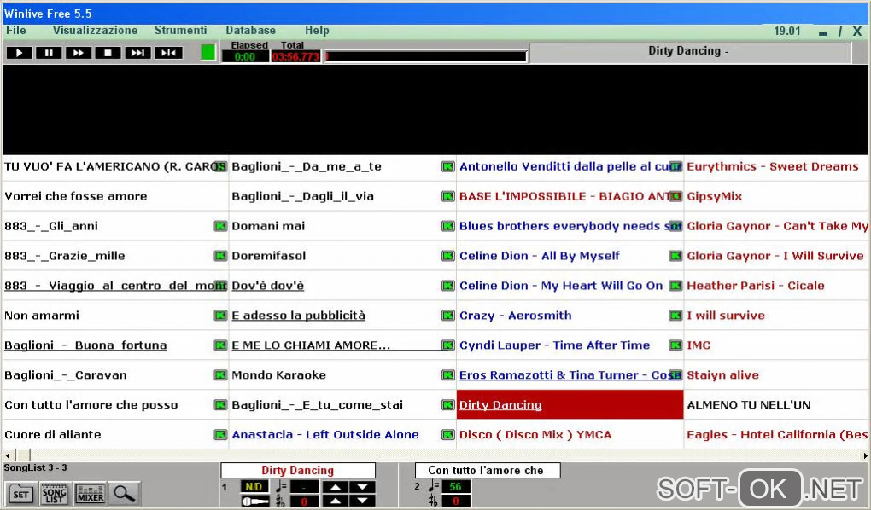Click the fast-forward button

tap(79, 53)
